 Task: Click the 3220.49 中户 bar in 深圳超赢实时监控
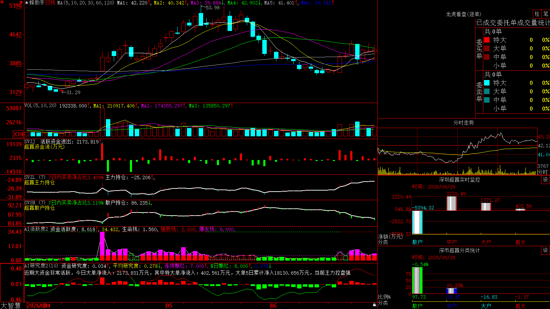tap(452, 204)
